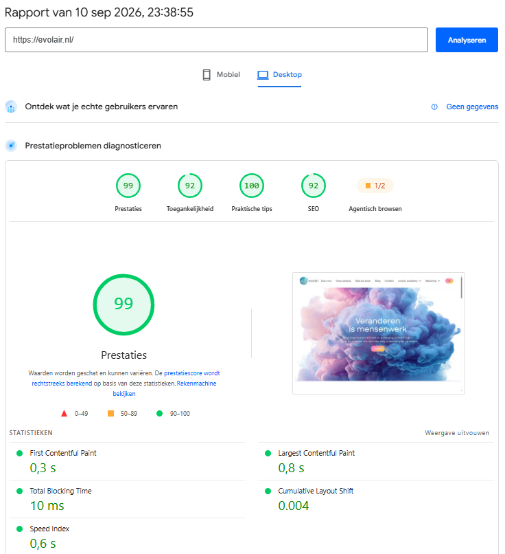Click the STATISTIEKEN section heading
The image size is (505, 554).
tap(31, 433)
